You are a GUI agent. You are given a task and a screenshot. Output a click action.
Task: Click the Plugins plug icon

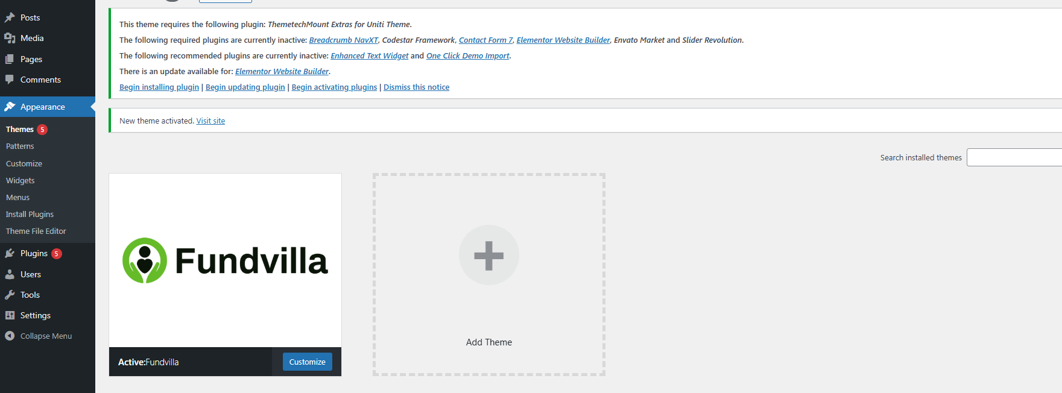pyautogui.click(x=10, y=254)
